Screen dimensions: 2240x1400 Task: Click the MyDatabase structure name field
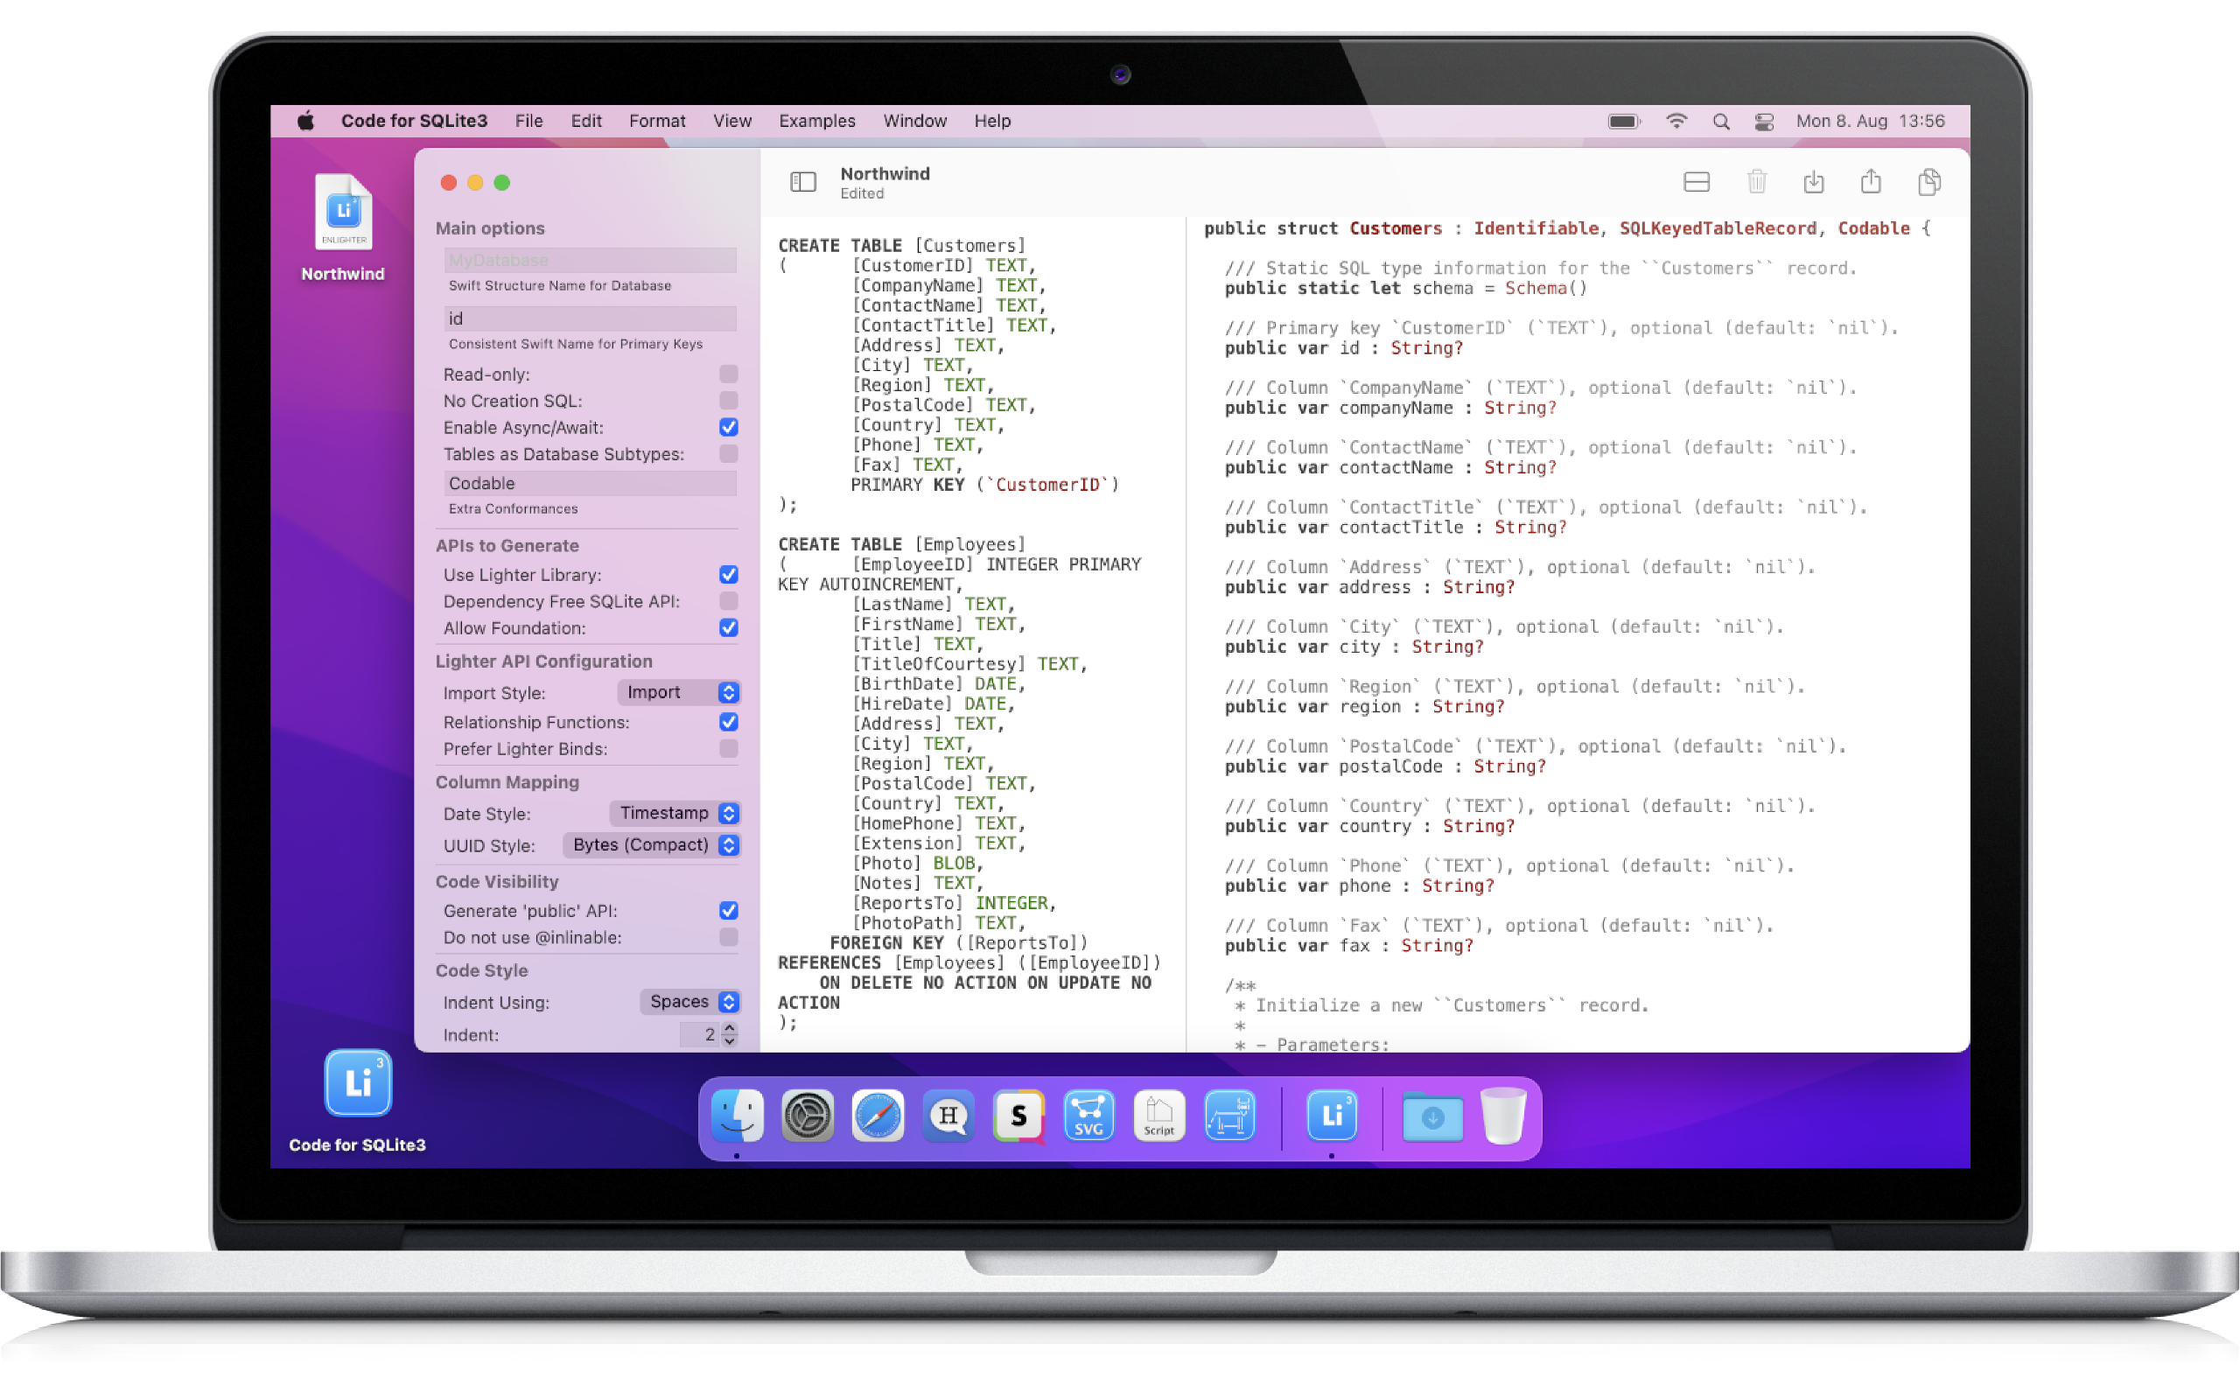pos(591,260)
